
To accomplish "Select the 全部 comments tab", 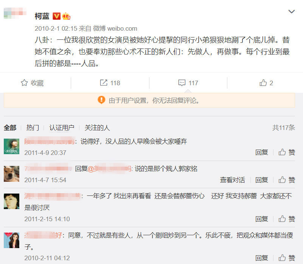I will [x=10, y=128].
